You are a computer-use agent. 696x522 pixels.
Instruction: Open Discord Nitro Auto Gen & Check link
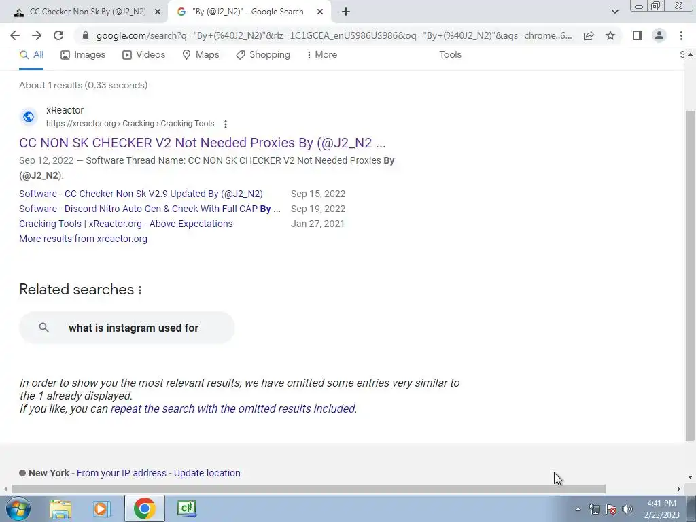coord(150,209)
